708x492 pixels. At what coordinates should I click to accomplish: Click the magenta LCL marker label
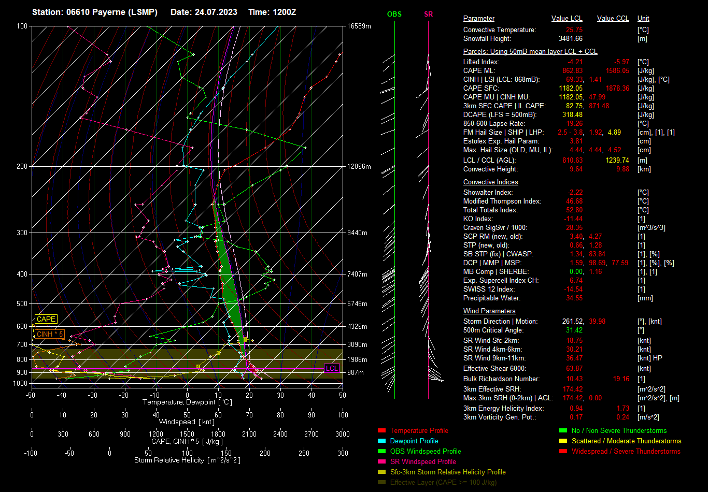(x=332, y=368)
